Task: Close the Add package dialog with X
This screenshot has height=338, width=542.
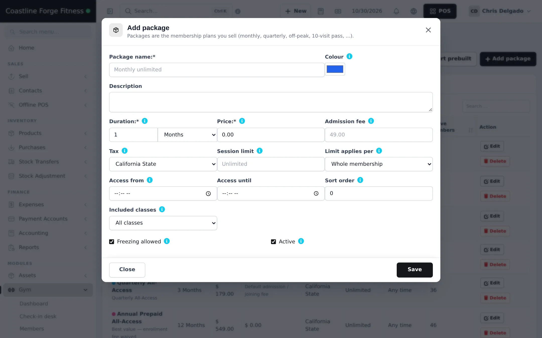Action: [x=428, y=30]
